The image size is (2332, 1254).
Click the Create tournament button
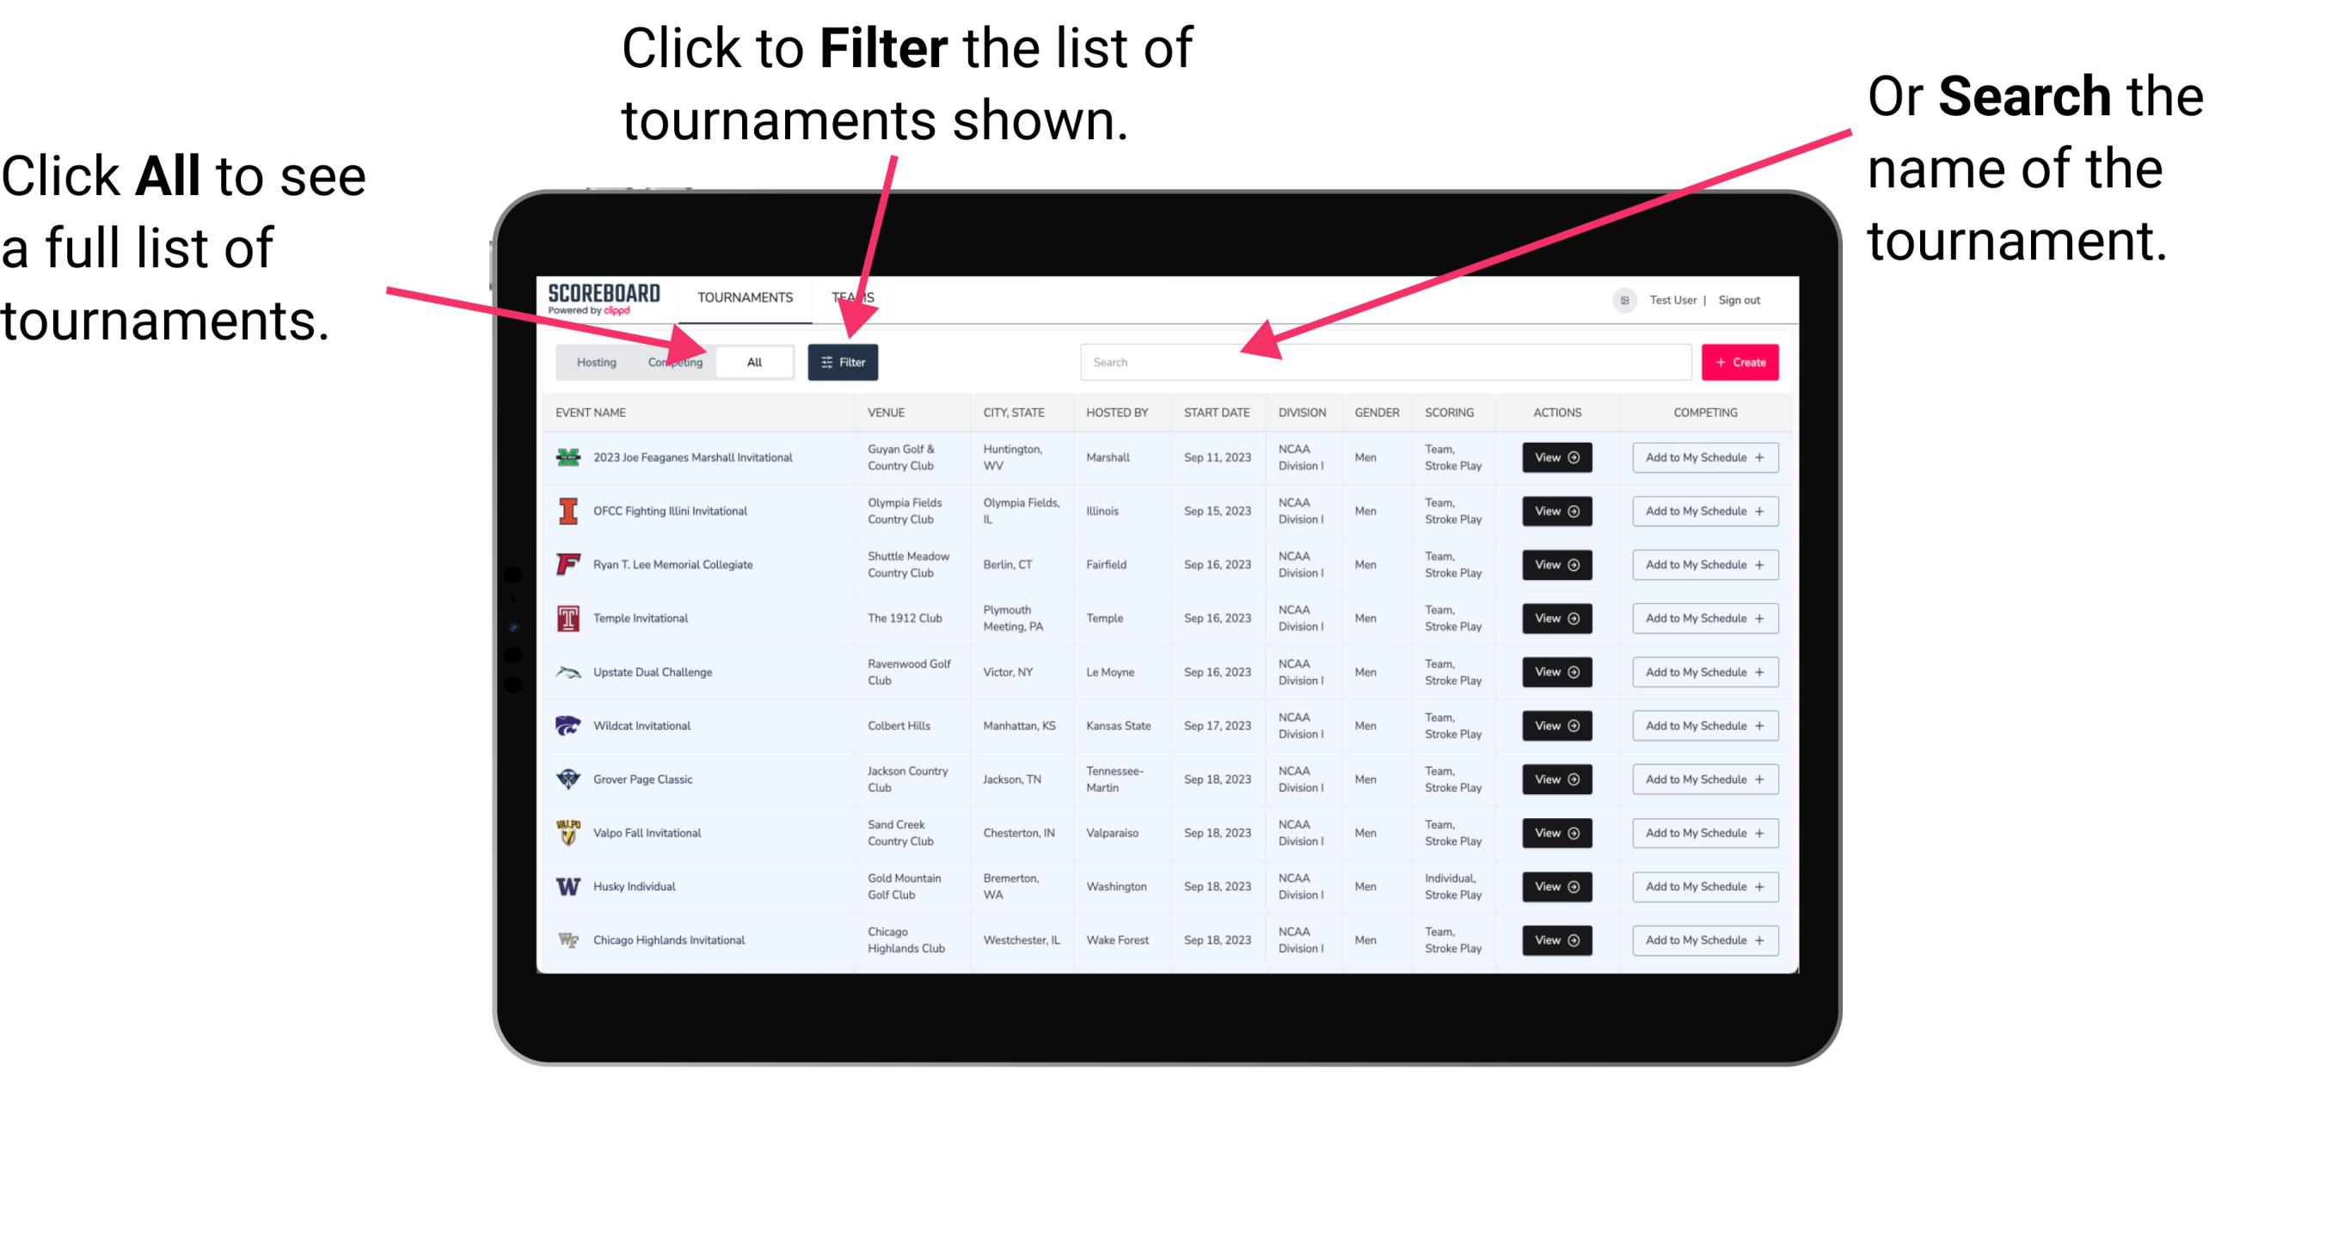(1740, 361)
